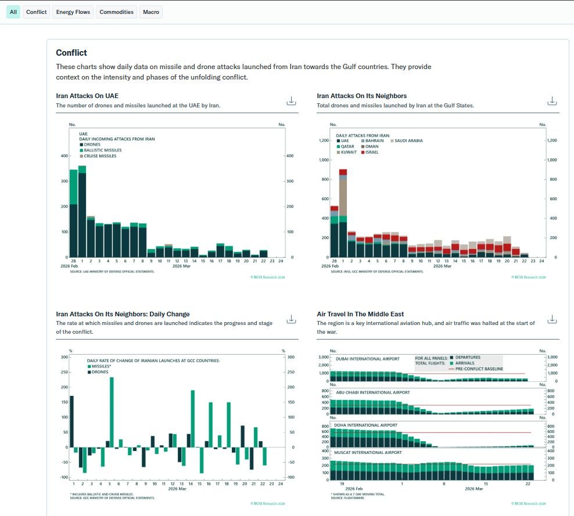Switch to the Energy Flows tab
The image size is (574, 516).
[73, 12]
